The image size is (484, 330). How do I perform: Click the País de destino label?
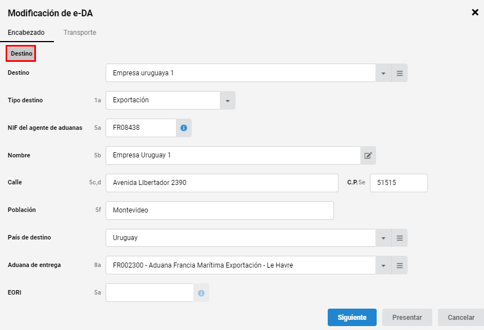tap(29, 237)
